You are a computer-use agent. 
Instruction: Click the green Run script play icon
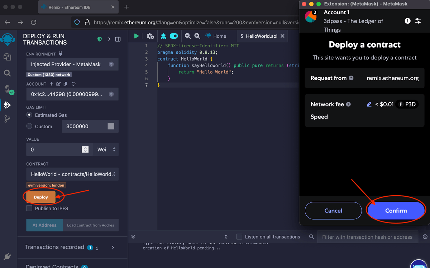pyautogui.click(x=136, y=36)
